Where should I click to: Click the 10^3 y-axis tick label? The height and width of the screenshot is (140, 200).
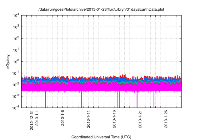pyautogui.click(x=16, y=27)
